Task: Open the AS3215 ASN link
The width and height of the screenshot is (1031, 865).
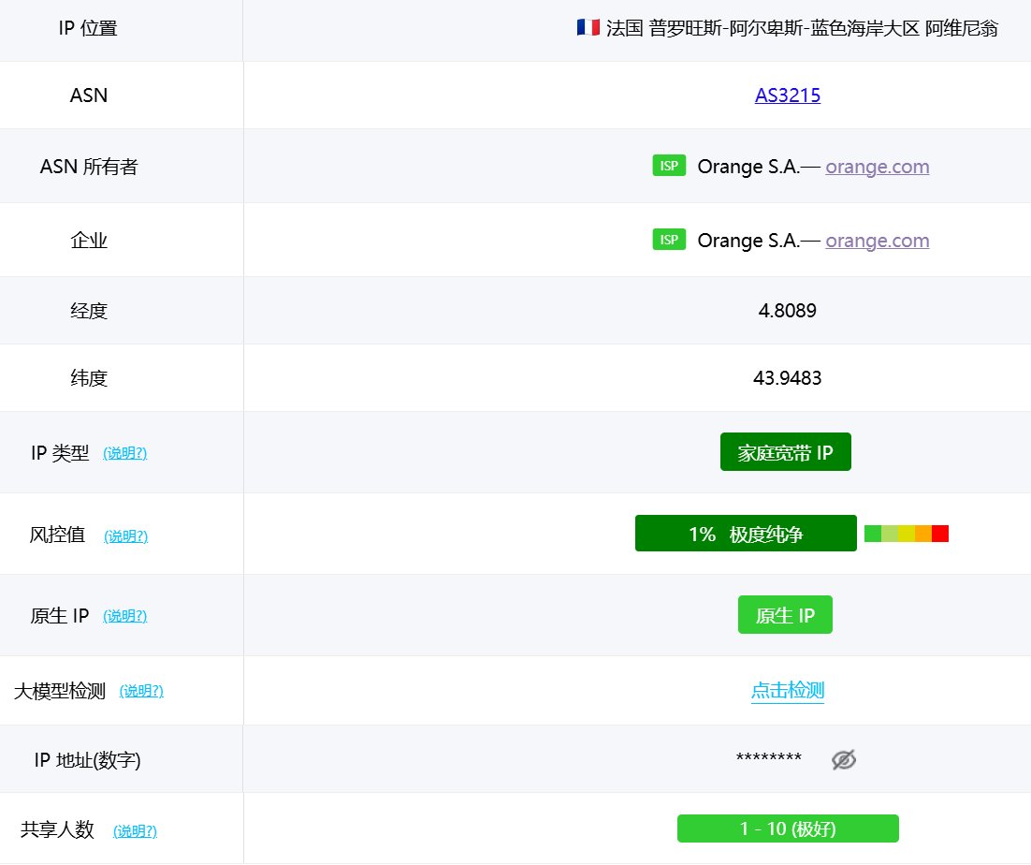Action: (787, 95)
